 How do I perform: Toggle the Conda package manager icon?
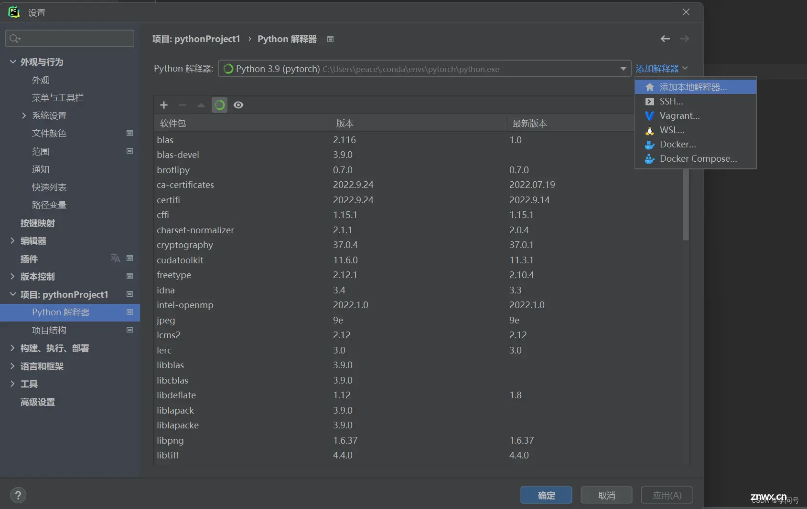220,105
